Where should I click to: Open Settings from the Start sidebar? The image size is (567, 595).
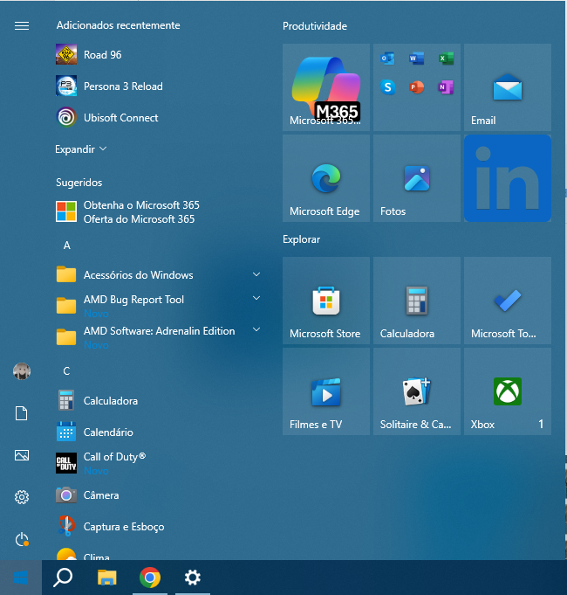pos(22,497)
